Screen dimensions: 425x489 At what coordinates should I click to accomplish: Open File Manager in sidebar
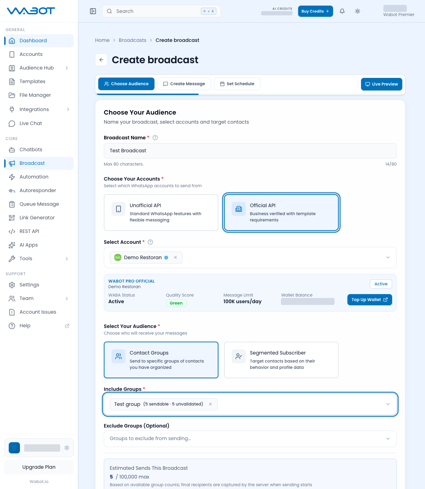click(39, 95)
